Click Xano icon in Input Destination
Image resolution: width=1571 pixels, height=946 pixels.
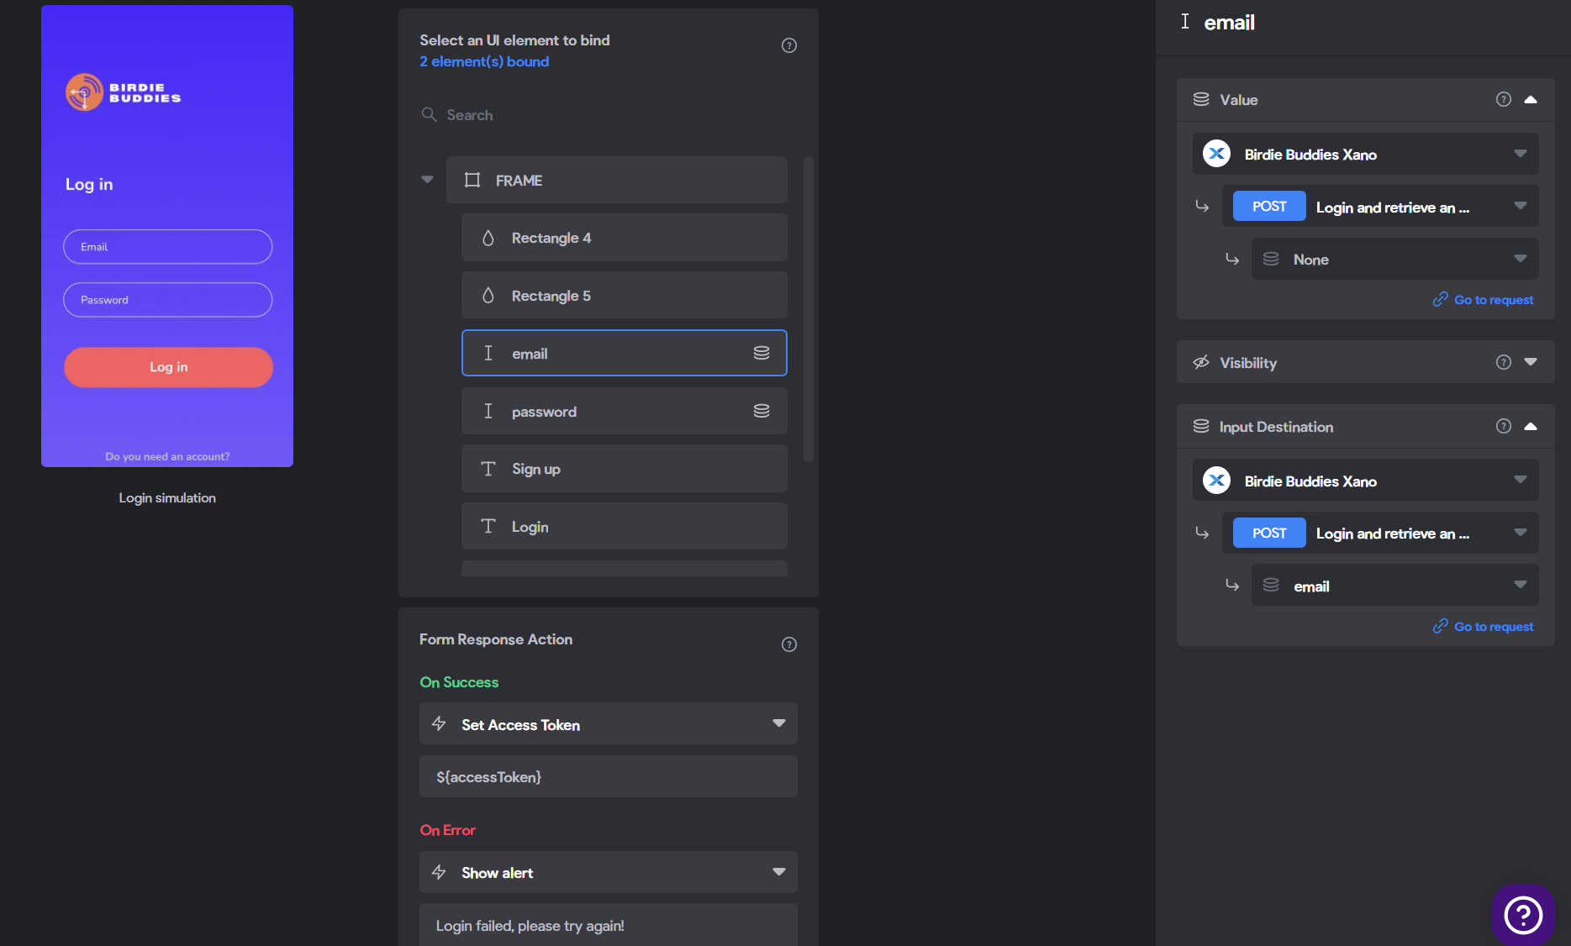pos(1216,481)
